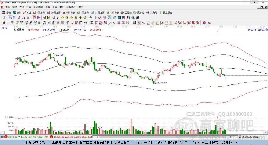Image resolution: width=268 pixels, height=145 pixels.
Task: Click the black left arrow icon
Action: coord(53,18)
